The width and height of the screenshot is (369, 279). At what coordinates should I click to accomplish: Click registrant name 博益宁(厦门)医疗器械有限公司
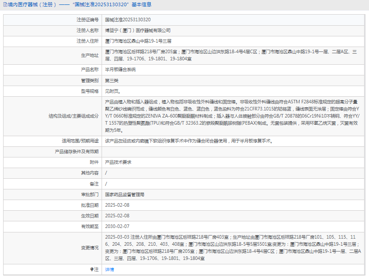(137, 30)
